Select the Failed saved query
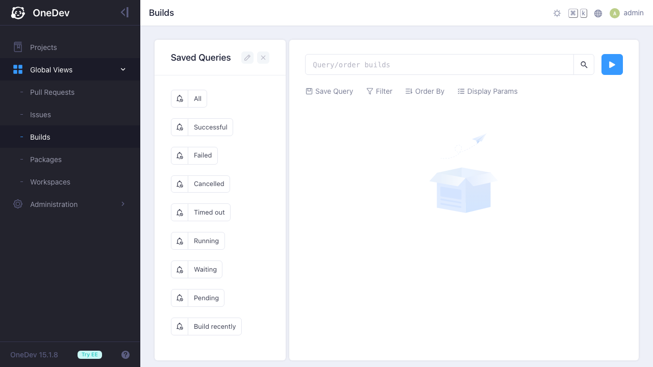653x367 pixels. [x=203, y=156]
